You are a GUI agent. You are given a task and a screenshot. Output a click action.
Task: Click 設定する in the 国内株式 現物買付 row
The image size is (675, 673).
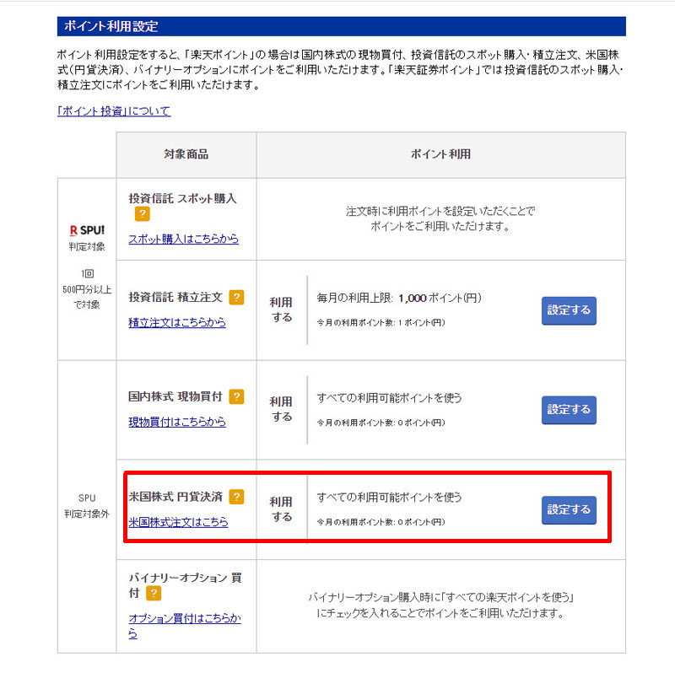click(569, 410)
